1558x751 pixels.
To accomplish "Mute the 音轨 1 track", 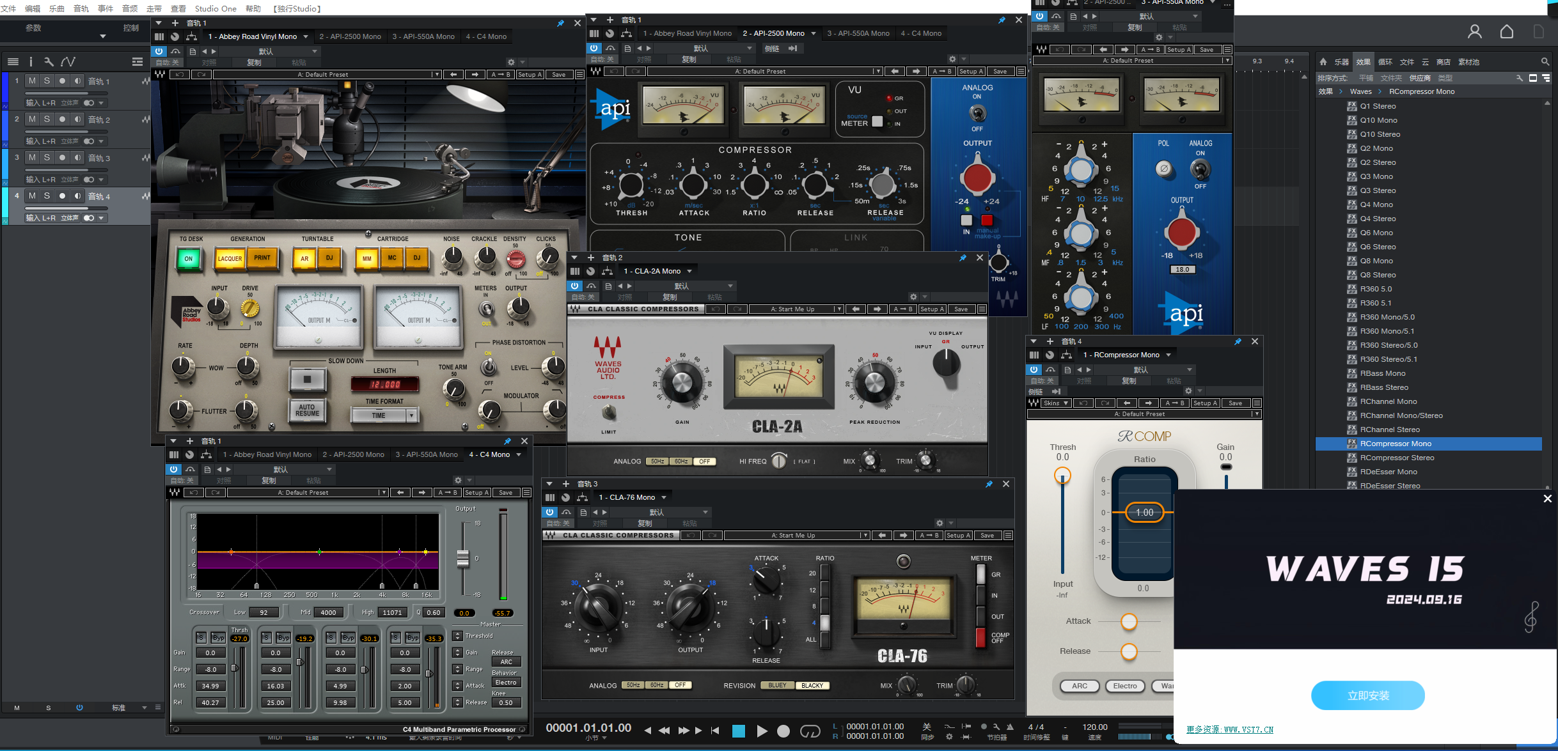I will [32, 81].
